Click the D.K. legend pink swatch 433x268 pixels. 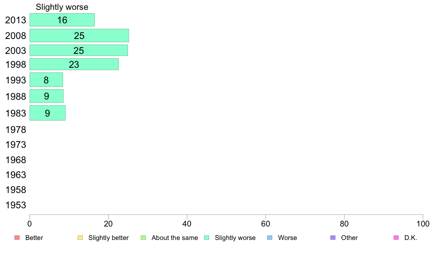coord(396,238)
